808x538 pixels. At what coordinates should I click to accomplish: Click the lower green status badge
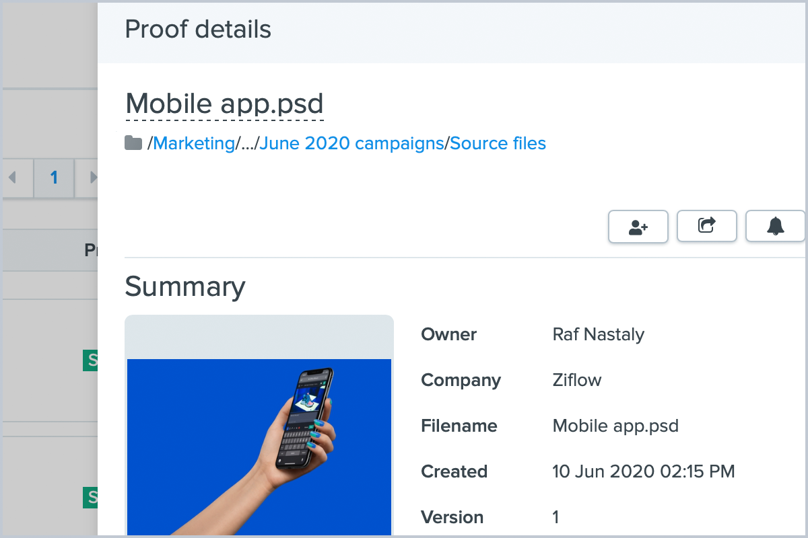coord(90,498)
